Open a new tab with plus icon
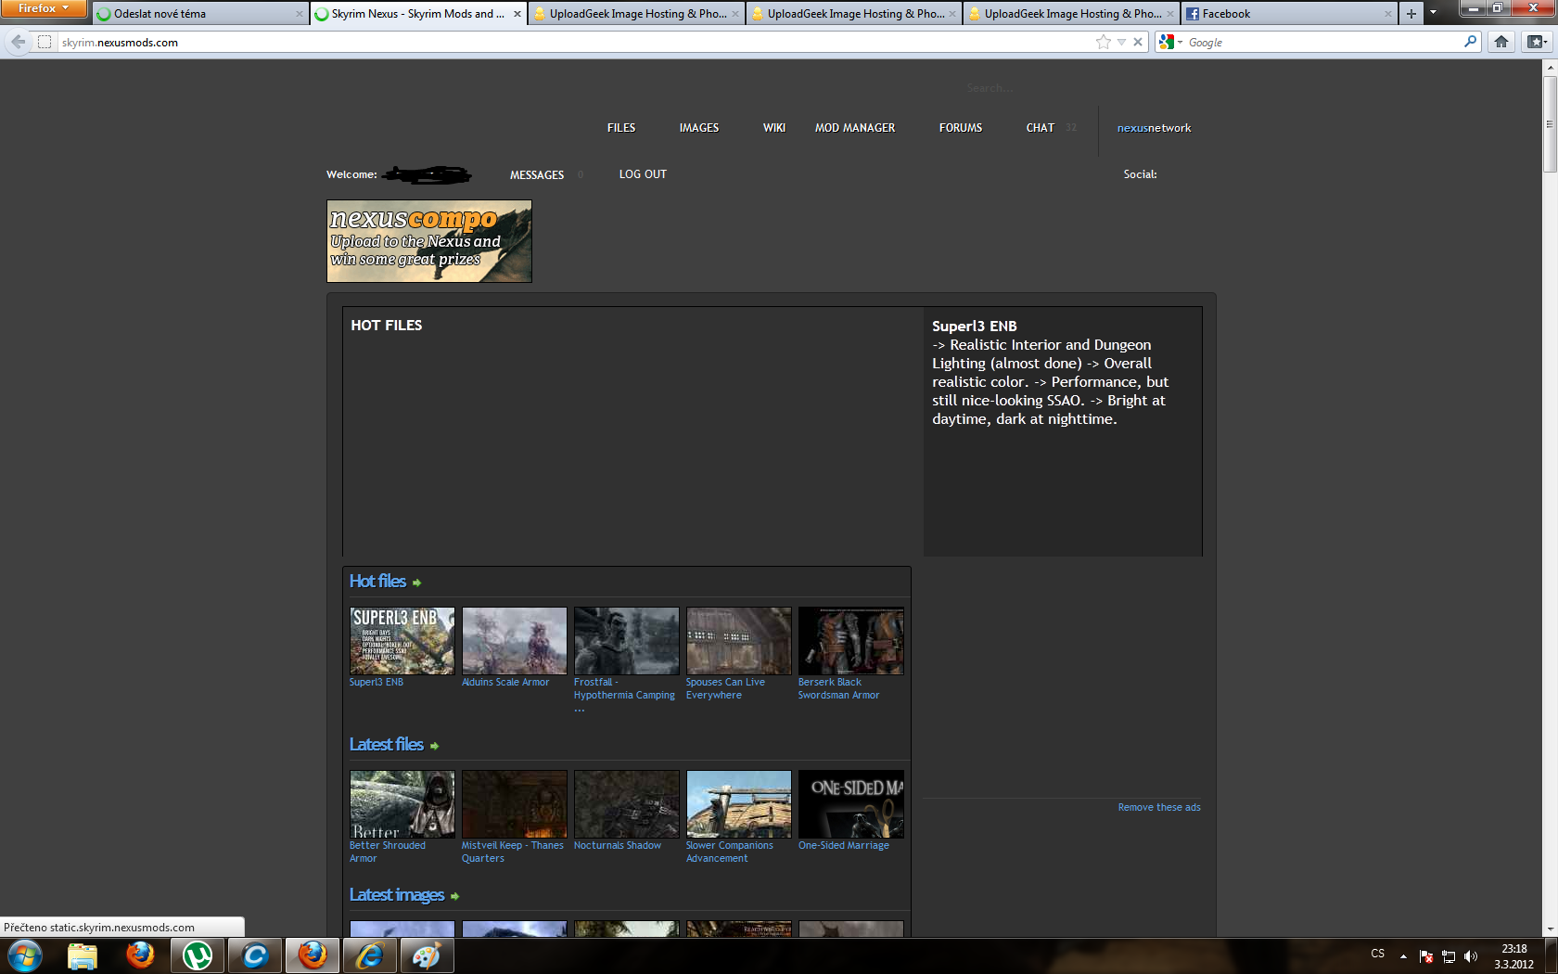This screenshot has width=1558, height=974. pos(1411,13)
